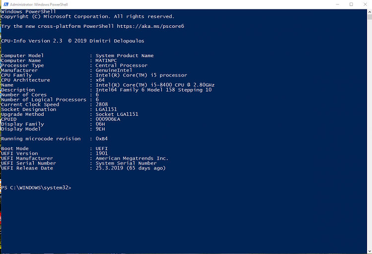Maximize the PowerShell window
372x254 pixels.
(351, 4)
